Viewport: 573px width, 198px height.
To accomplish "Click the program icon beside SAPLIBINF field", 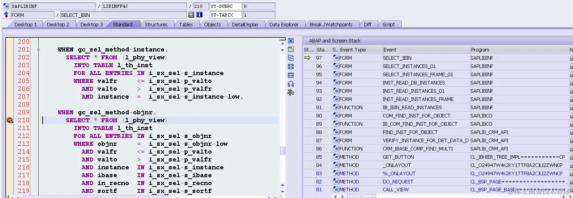I will [x=6, y=6].
